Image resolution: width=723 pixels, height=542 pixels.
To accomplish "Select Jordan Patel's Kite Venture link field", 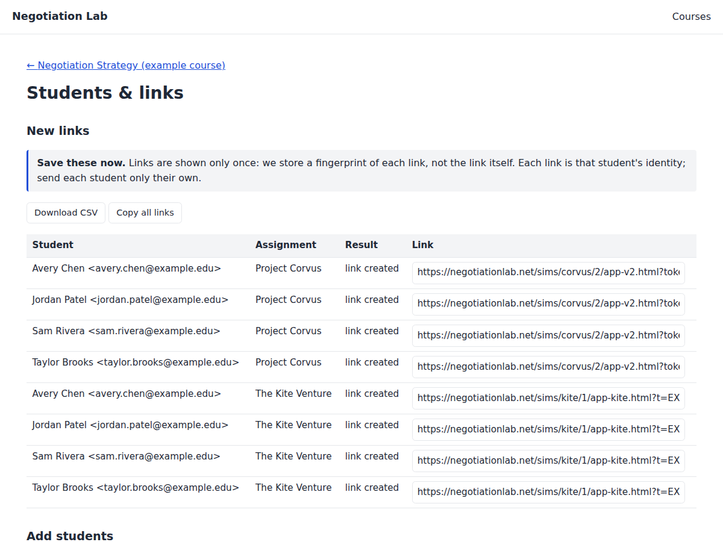I will coord(548,429).
